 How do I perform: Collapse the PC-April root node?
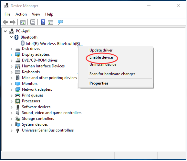[x=5, y=31]
